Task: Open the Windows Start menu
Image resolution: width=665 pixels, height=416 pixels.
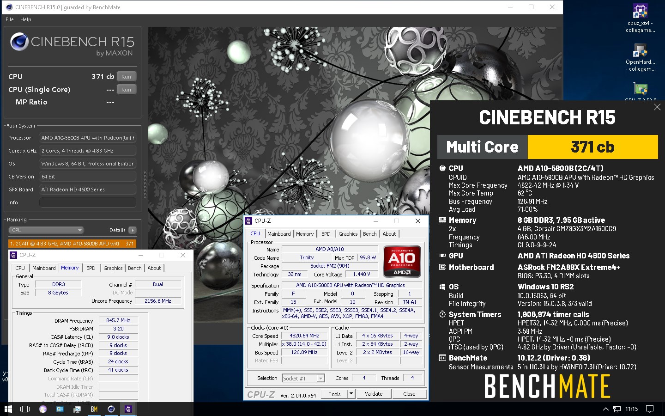Action: [x=8, y=409]
